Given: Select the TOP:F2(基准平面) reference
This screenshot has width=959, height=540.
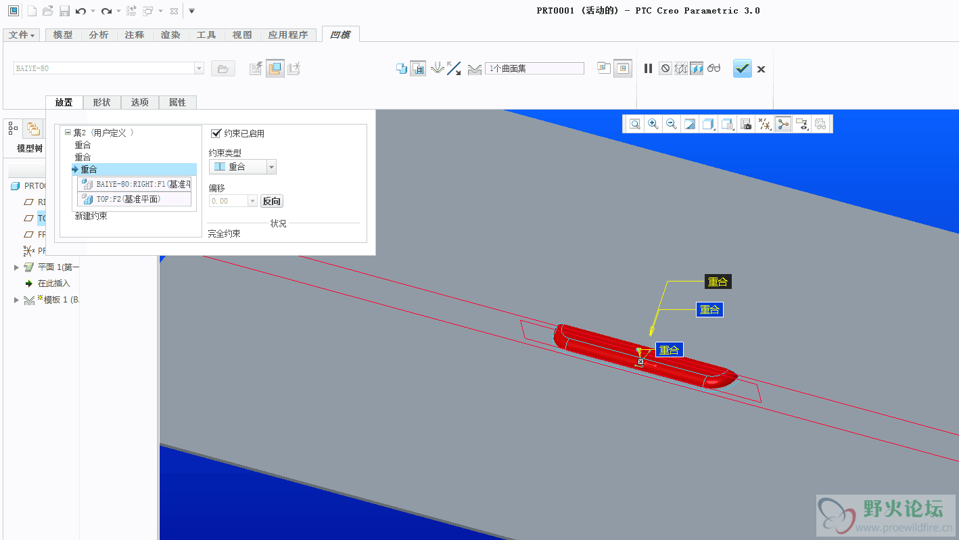Looking at the screenshot, I should coord(135,199).
